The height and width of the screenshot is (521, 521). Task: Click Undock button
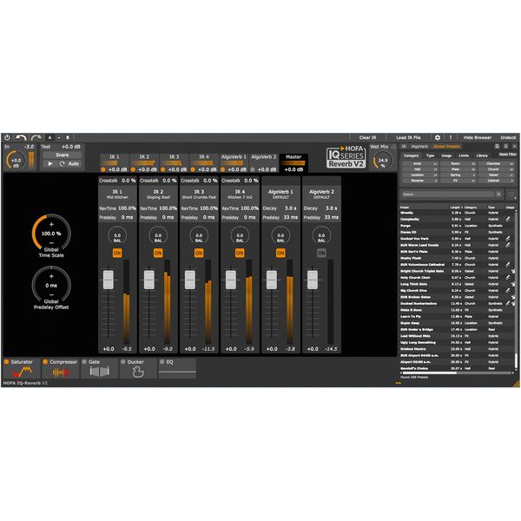point(508,137)
